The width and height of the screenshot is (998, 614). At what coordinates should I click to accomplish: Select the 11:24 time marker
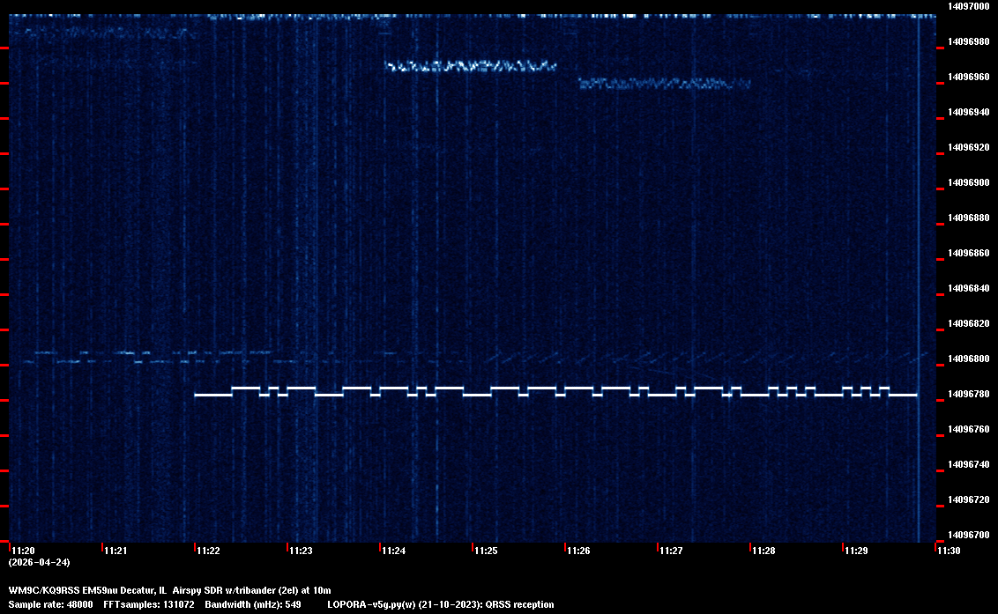point(393,551)
